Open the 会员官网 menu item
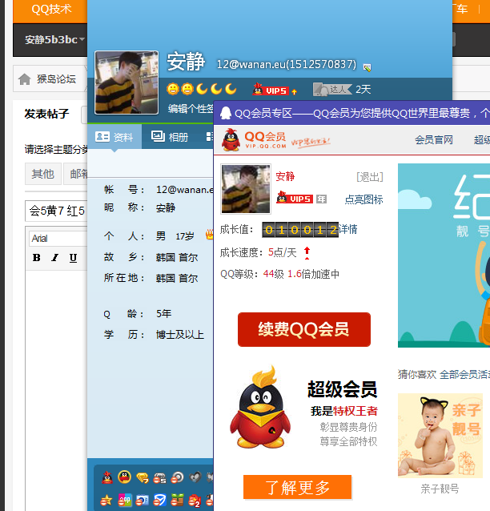The height and width of the screenshot is (511, 490). click(434, 140)
